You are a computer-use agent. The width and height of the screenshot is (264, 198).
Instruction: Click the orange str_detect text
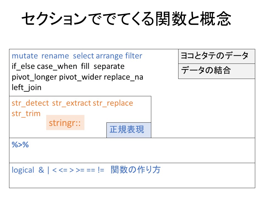30,103
